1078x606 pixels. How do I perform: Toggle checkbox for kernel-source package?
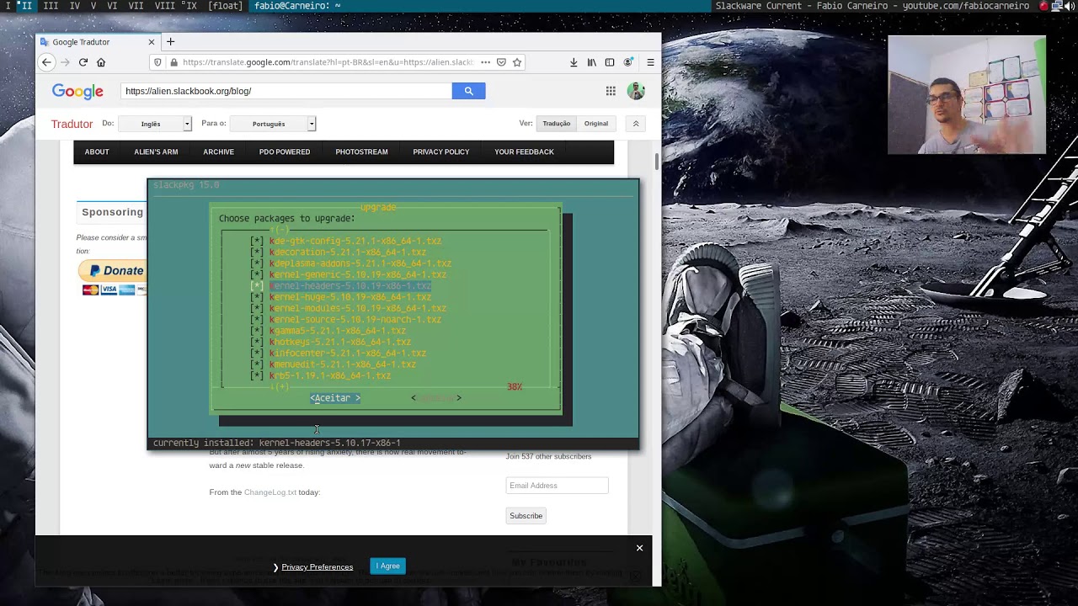[257, 320]
